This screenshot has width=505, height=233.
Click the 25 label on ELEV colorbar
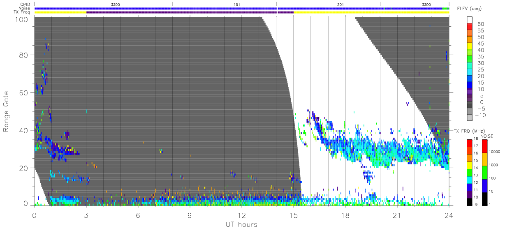[481, 70]
